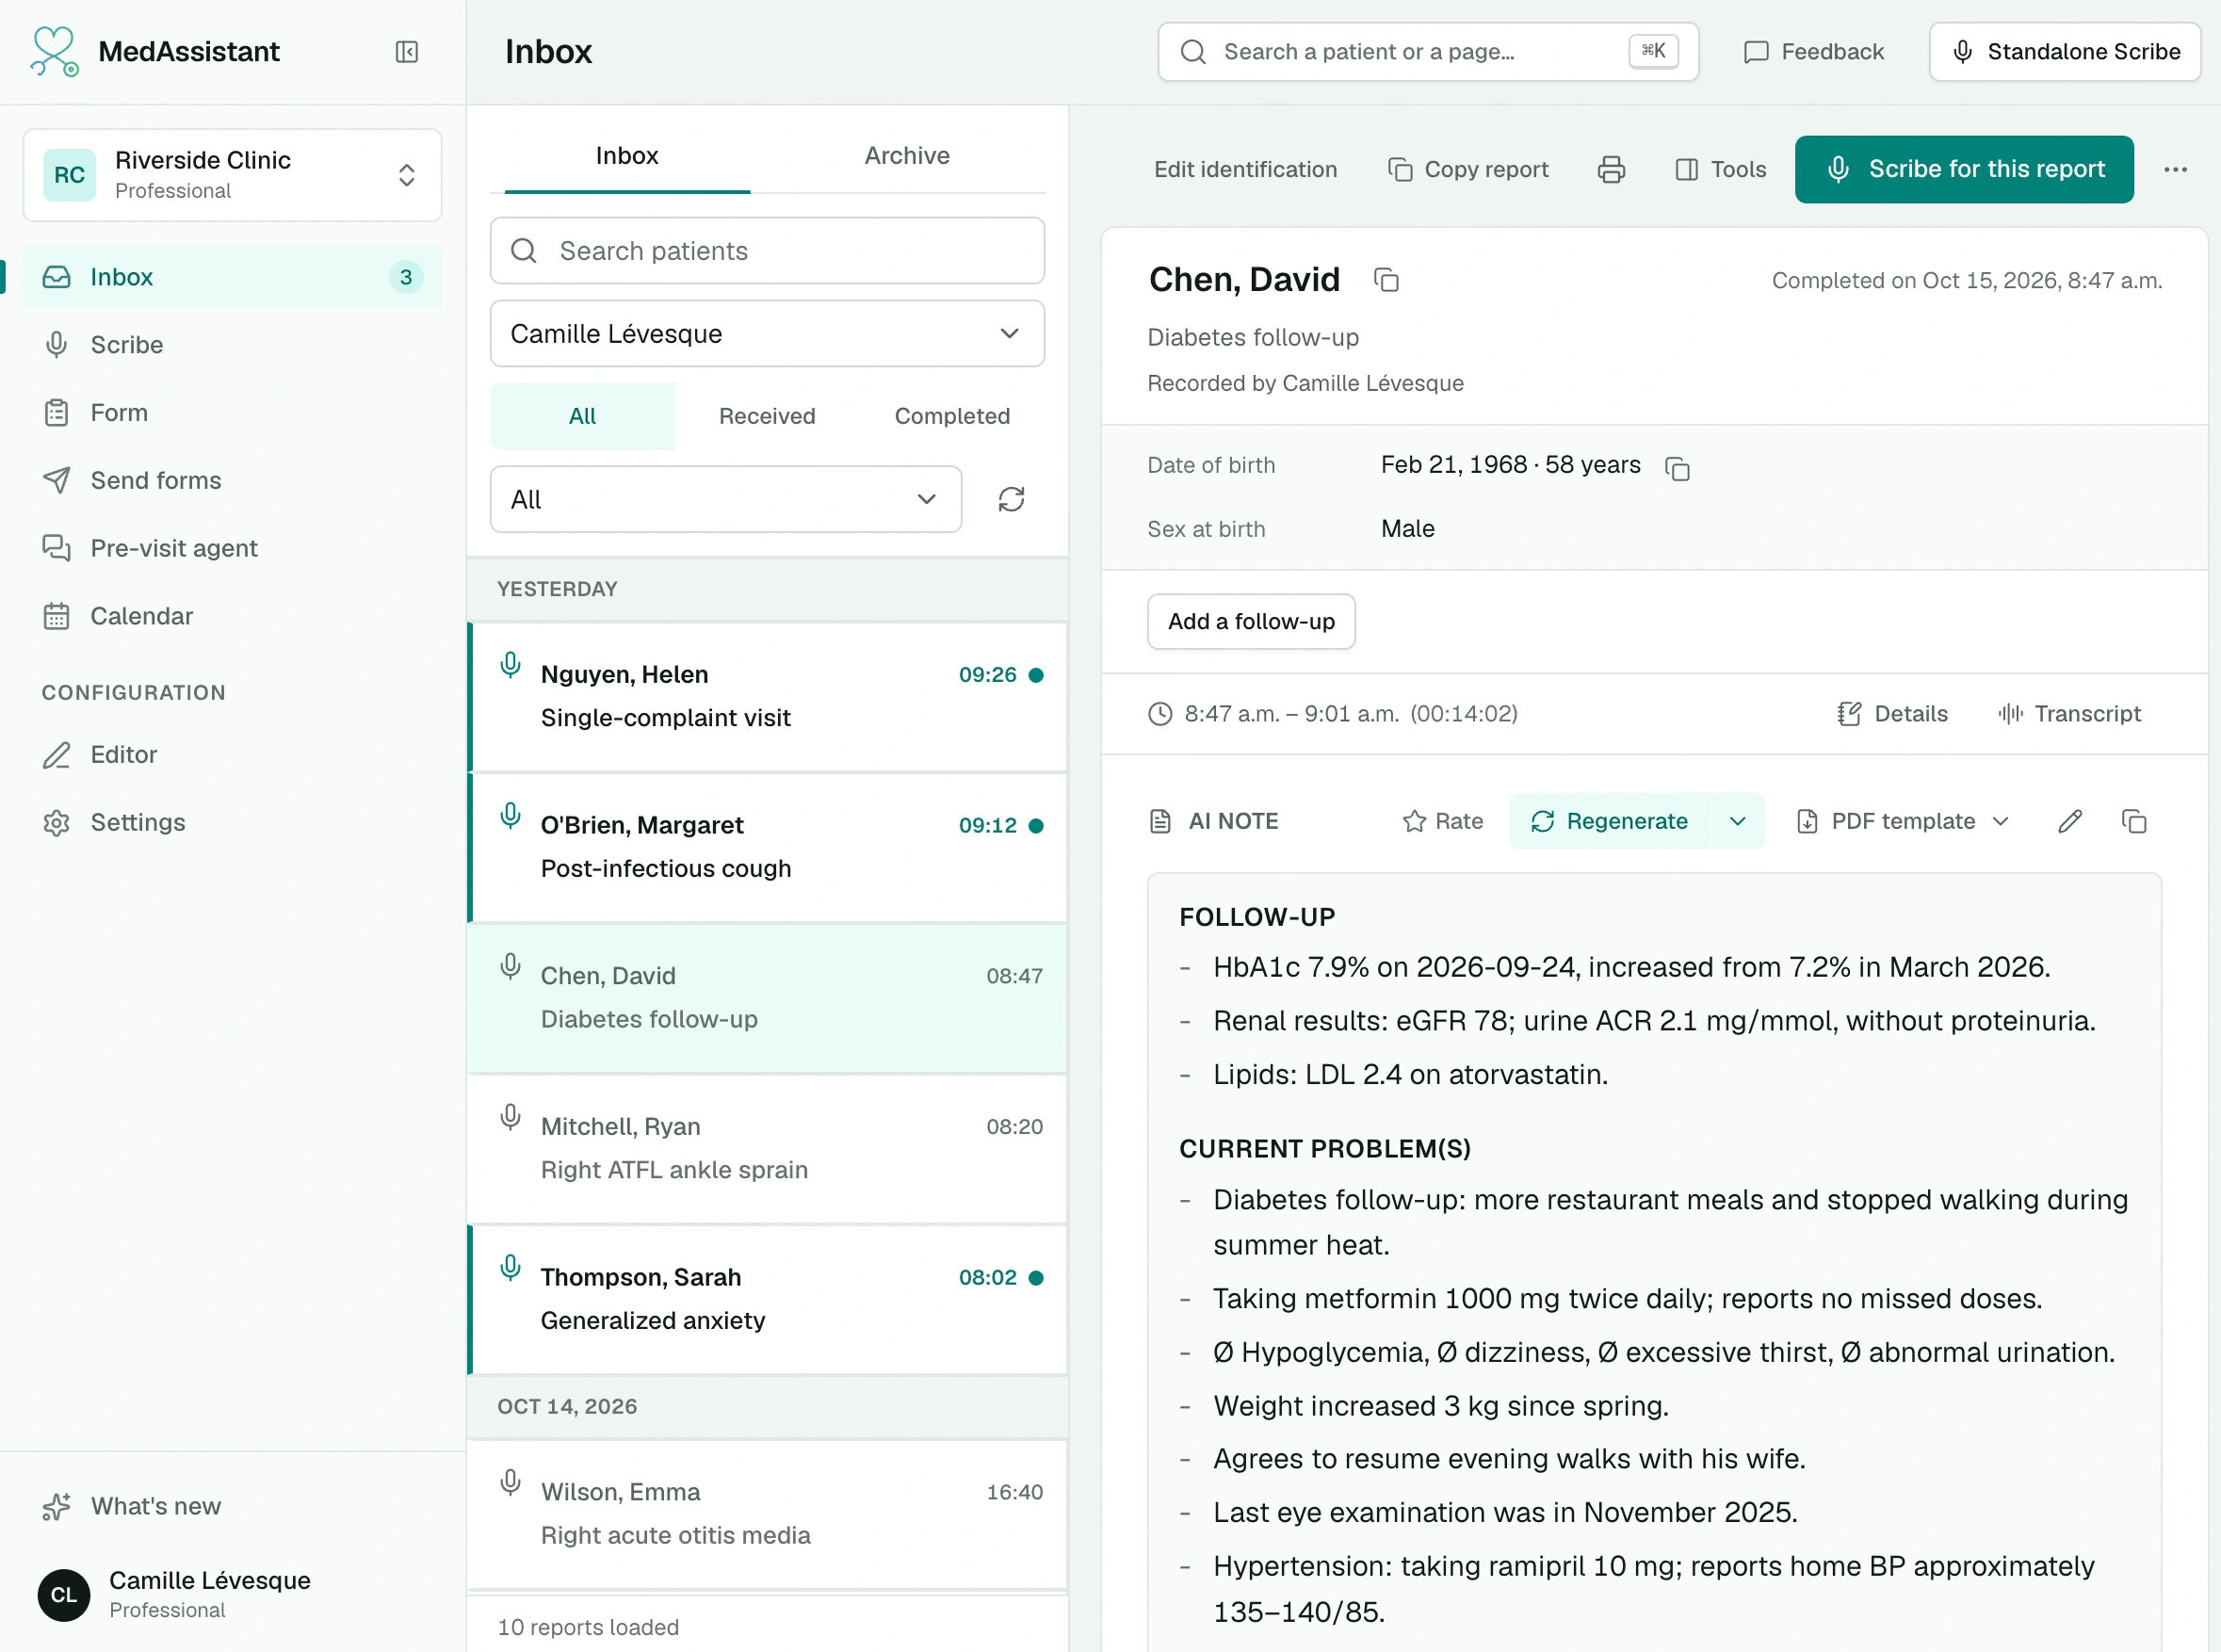Select the Inbox tab
This screenshot has height=1652, width=2221.
pyautogui.click(x=627, y=156)
